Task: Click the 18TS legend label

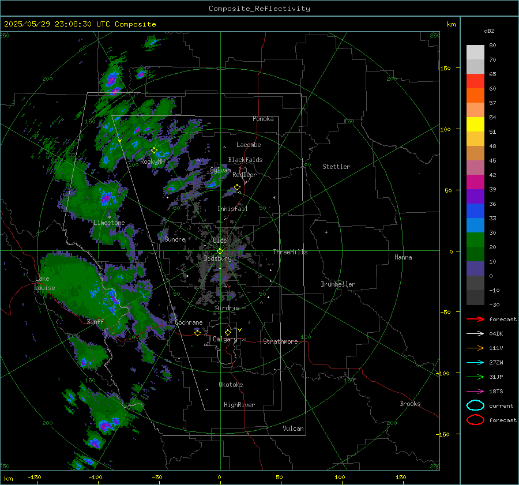Action: (x=496, y=392)
